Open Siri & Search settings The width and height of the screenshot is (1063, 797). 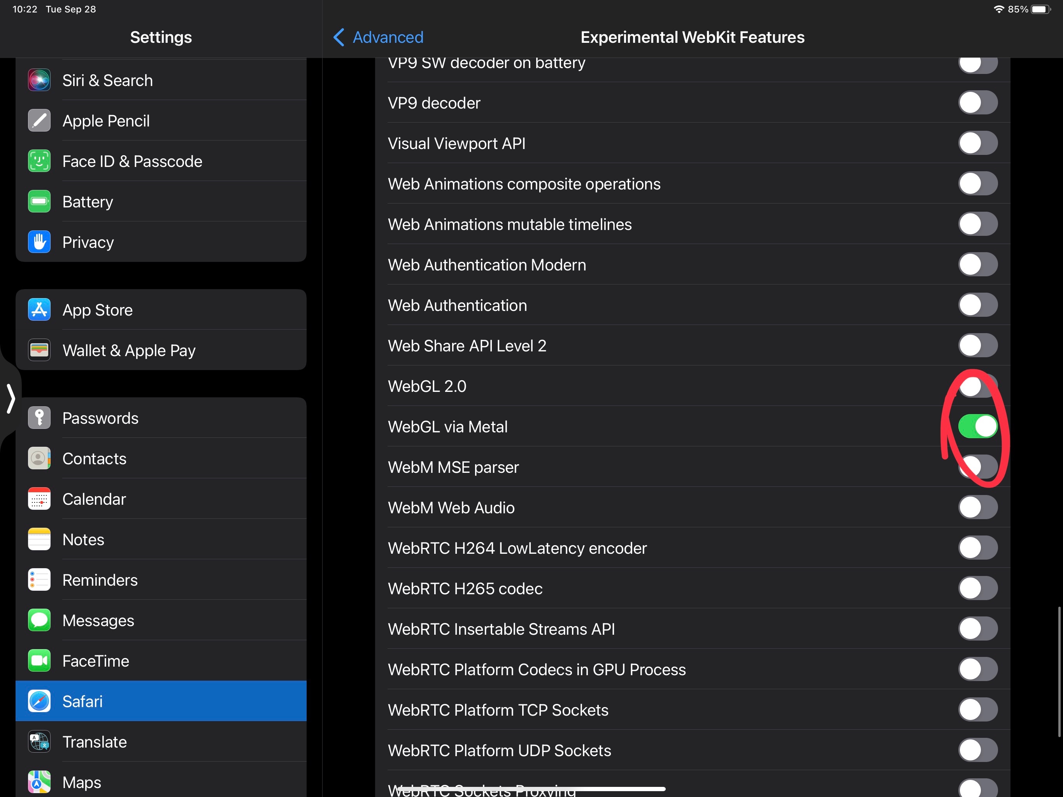click(x=161, y=80)
